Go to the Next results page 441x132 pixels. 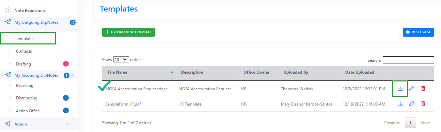425,122
